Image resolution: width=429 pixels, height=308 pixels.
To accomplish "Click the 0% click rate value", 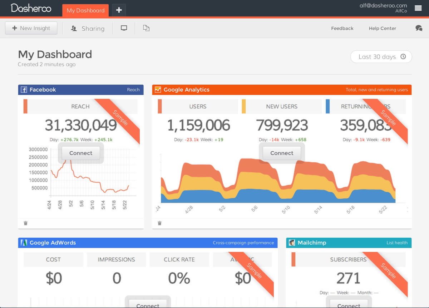I will click(x=179, y=278).
